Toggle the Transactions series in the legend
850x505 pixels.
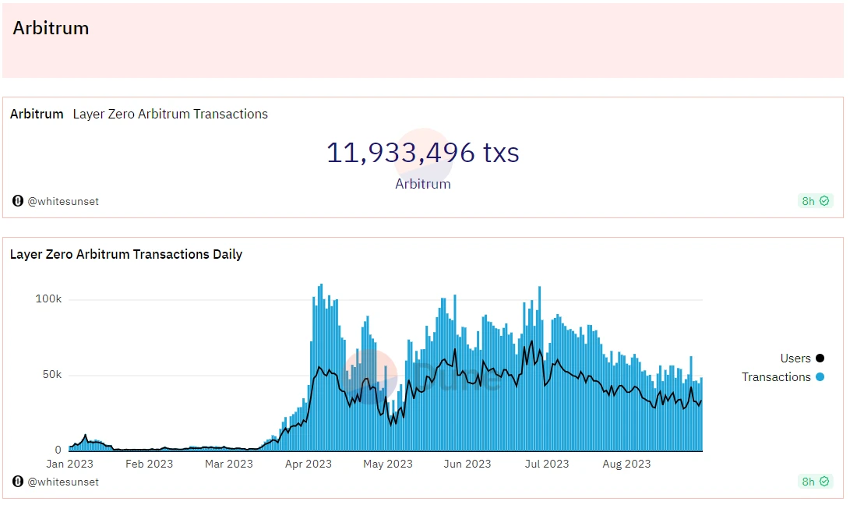(x=783, y=376)
